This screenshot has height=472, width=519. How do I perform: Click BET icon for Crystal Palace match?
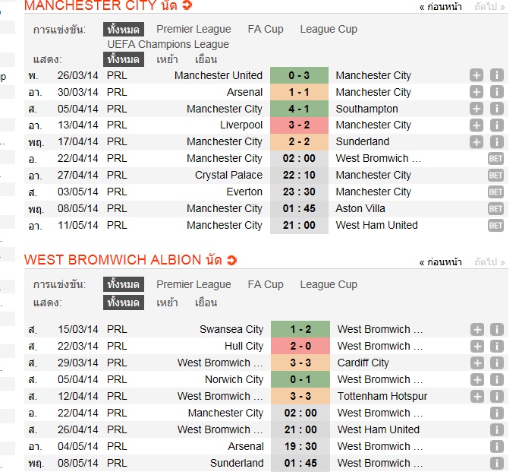tap(495, 176)
